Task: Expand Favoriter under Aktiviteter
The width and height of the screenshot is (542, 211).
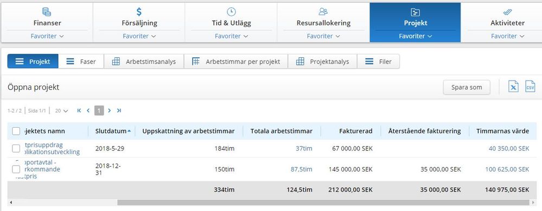Action: coord(507,36)
